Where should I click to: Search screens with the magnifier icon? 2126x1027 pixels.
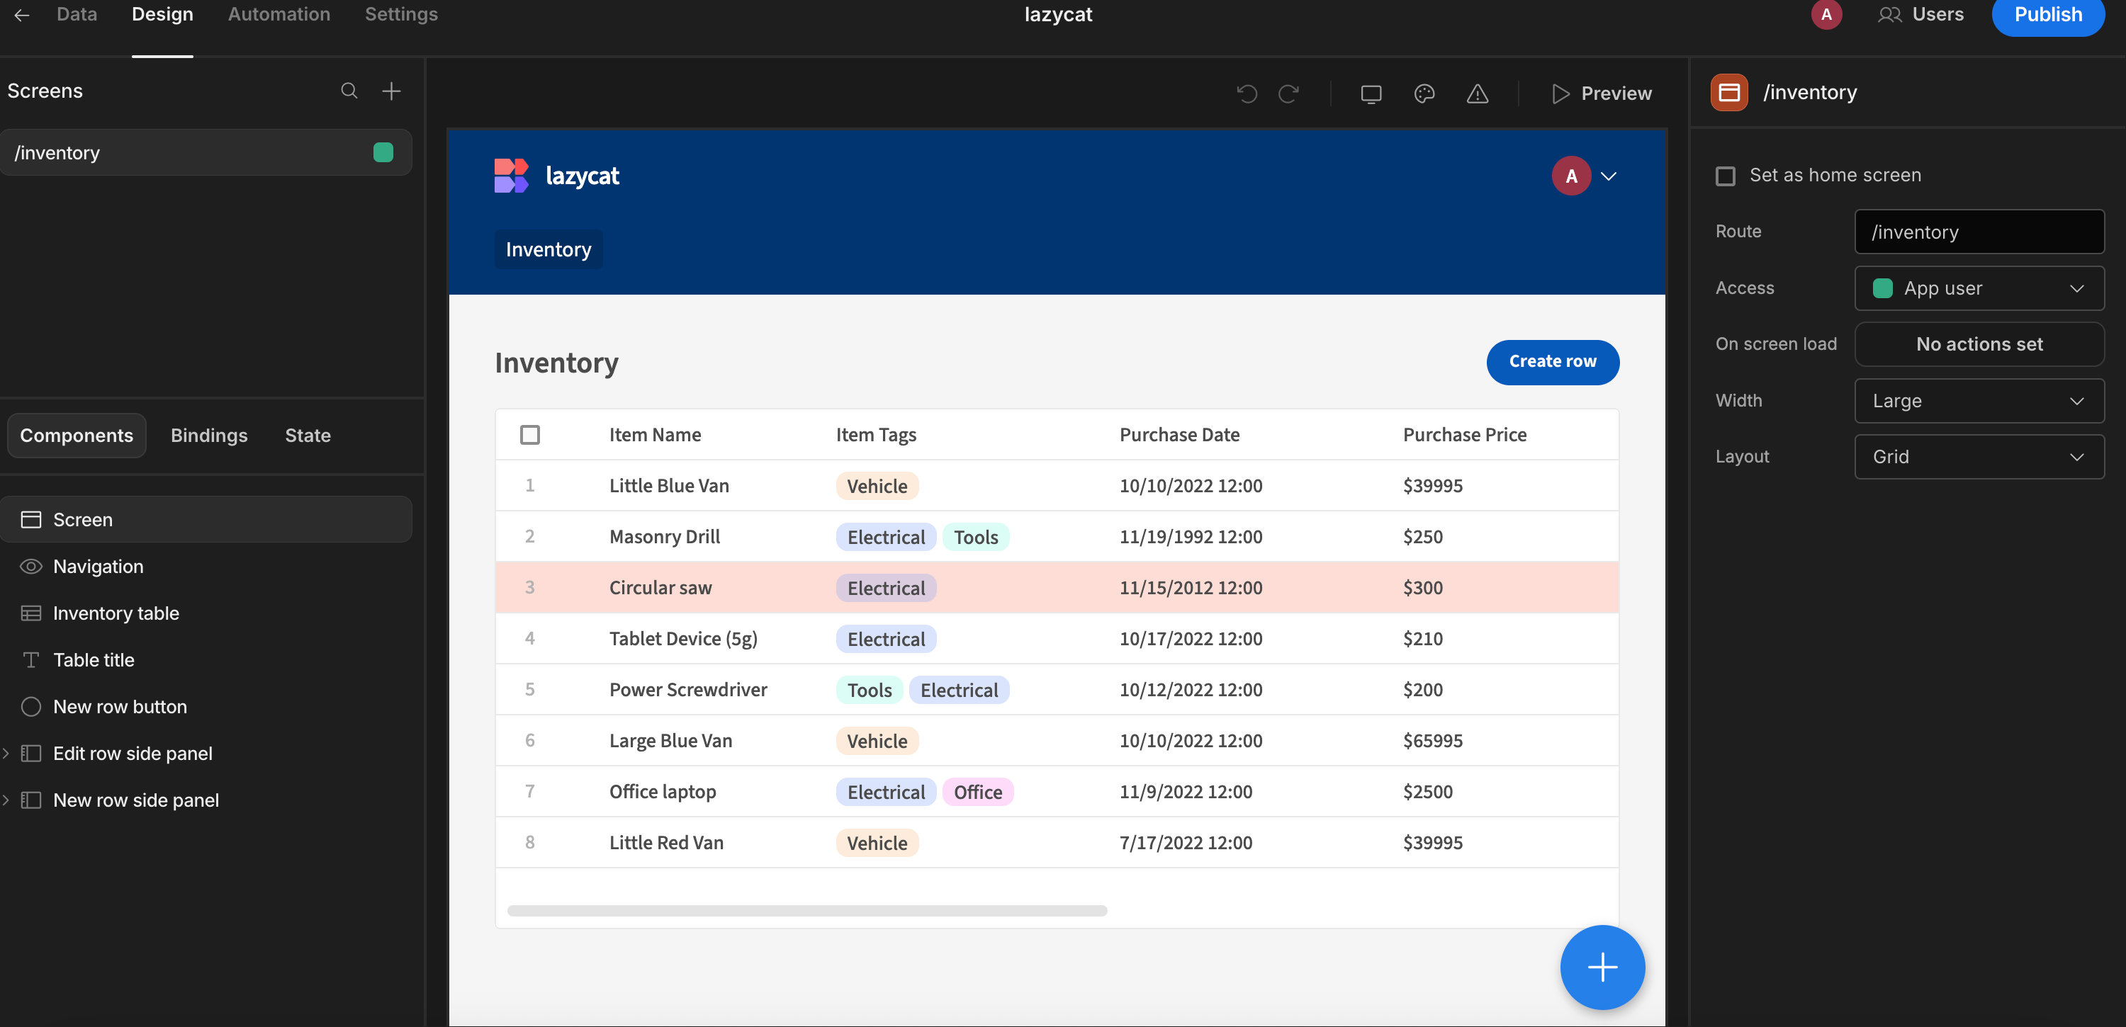(x=349, y=91)
